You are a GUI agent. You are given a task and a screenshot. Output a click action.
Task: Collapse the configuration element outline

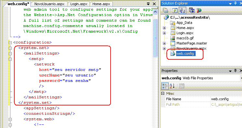pyautogui.click(x=10, y=43)
